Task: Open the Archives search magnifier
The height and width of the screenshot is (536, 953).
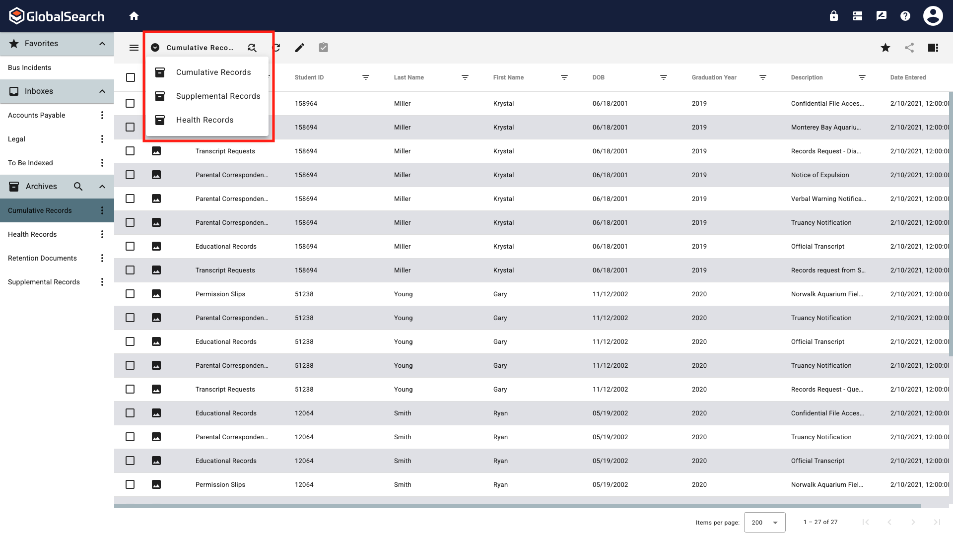Action: coord(78,186)
